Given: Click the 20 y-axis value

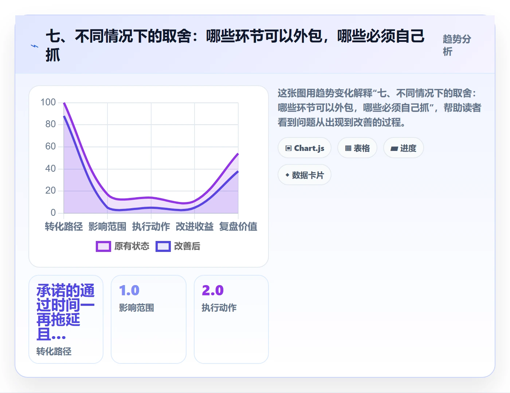Looking at the screenshot, I should tap(51, 191).
